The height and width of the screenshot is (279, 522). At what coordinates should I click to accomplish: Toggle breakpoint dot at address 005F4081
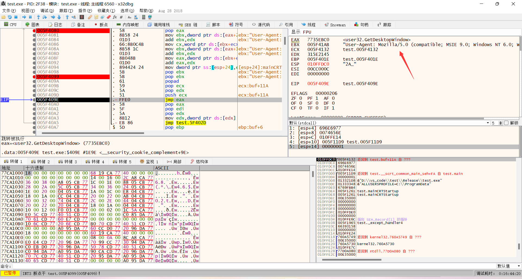(x=34, y=35)
